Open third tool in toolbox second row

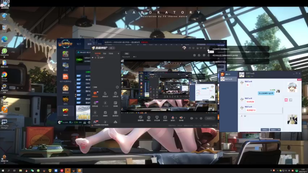coord(115,103)
